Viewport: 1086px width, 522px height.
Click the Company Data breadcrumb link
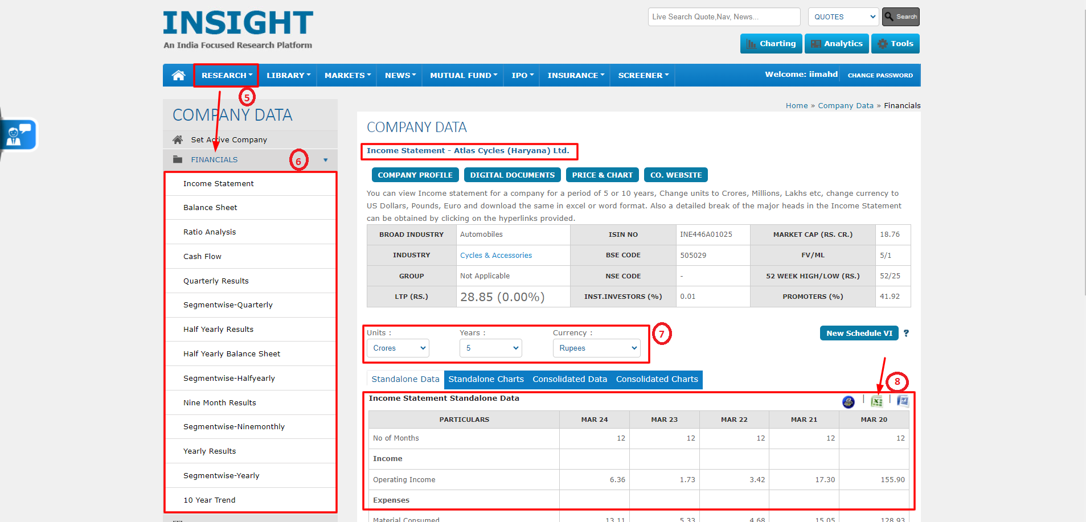846,106
